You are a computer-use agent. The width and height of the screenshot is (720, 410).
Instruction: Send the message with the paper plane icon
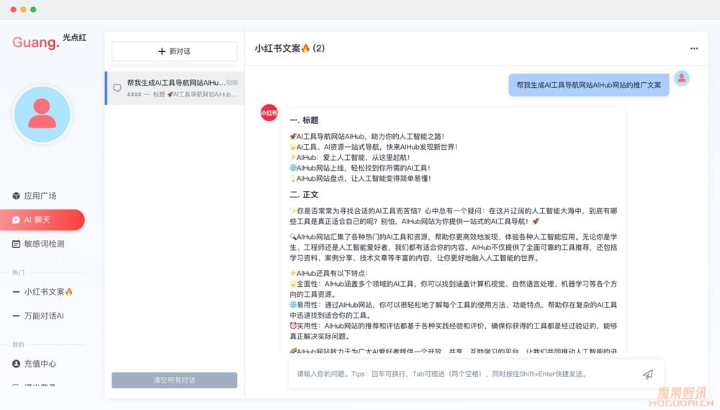click(x=647, y=374)
